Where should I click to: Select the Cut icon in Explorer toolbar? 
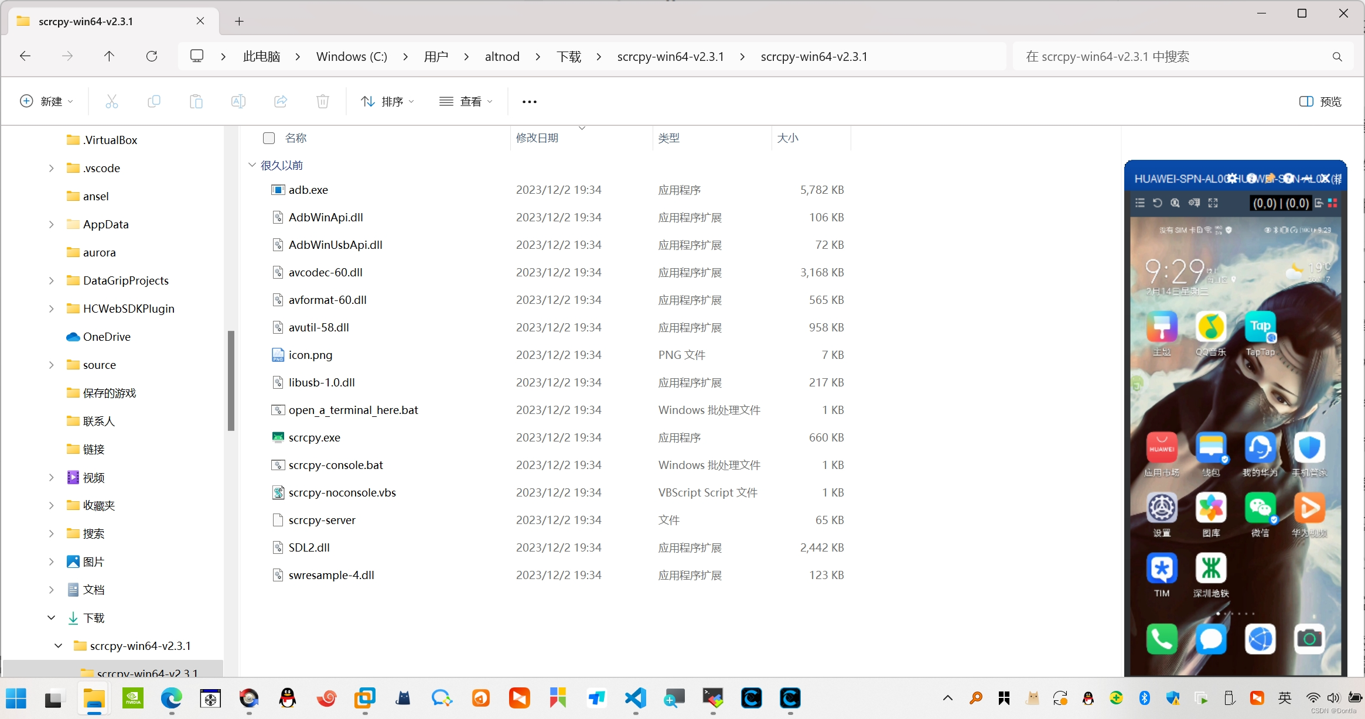coord(112,101)
